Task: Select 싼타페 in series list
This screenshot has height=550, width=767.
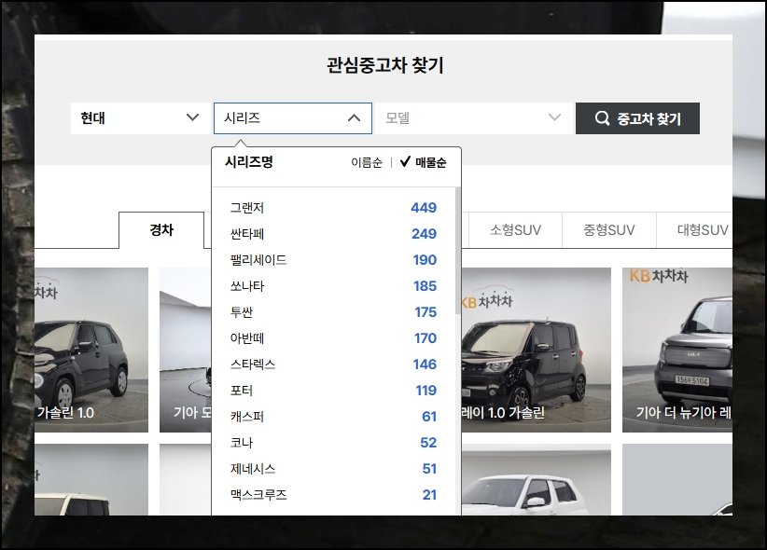Action: (333, 234)
